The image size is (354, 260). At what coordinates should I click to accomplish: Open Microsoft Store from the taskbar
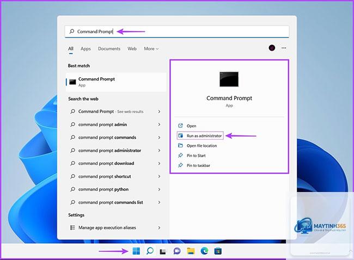coord(218,251)
